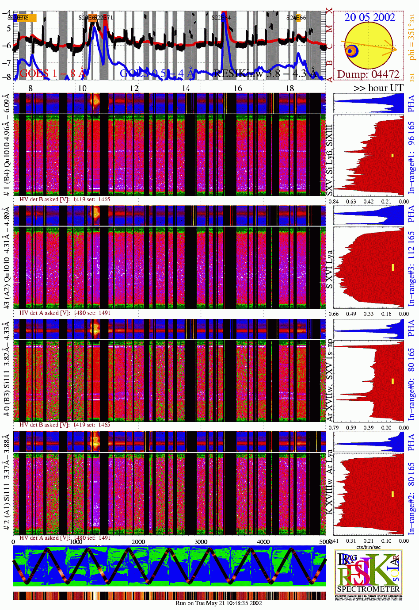The height and width of the screenshot is (610, 419).
Task: Click the Dump: 04472 label
Action: [368, 74]
